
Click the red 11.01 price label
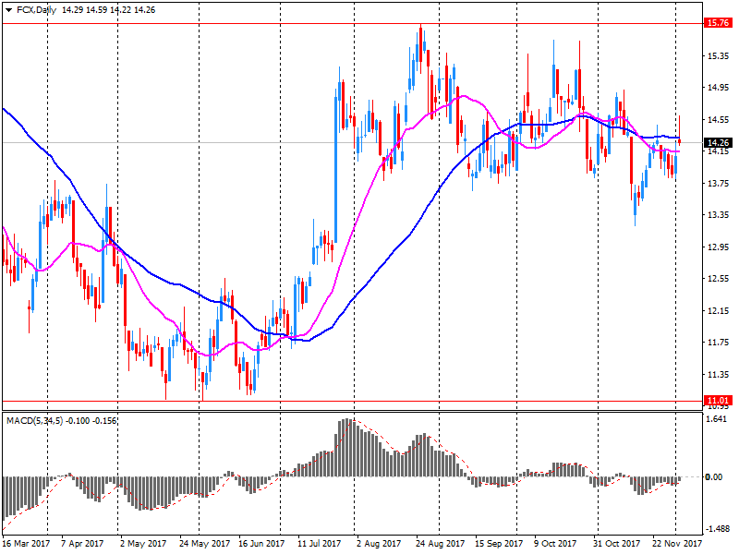point(717,400)
